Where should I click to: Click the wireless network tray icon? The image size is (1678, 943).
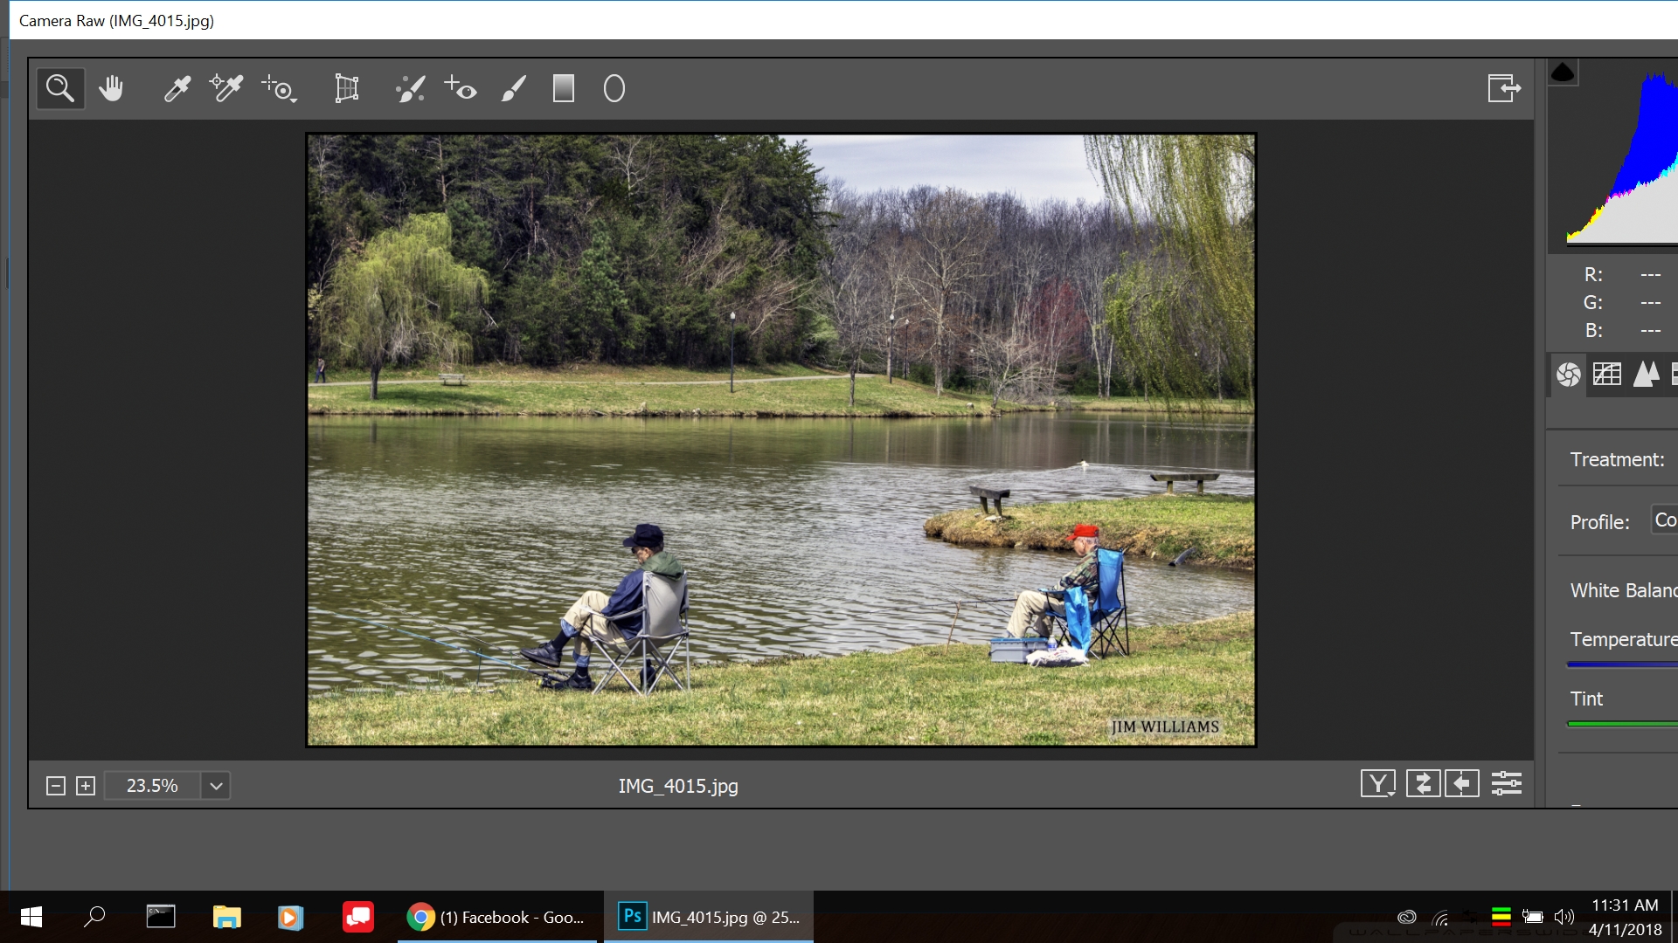tap(1439, 917)
